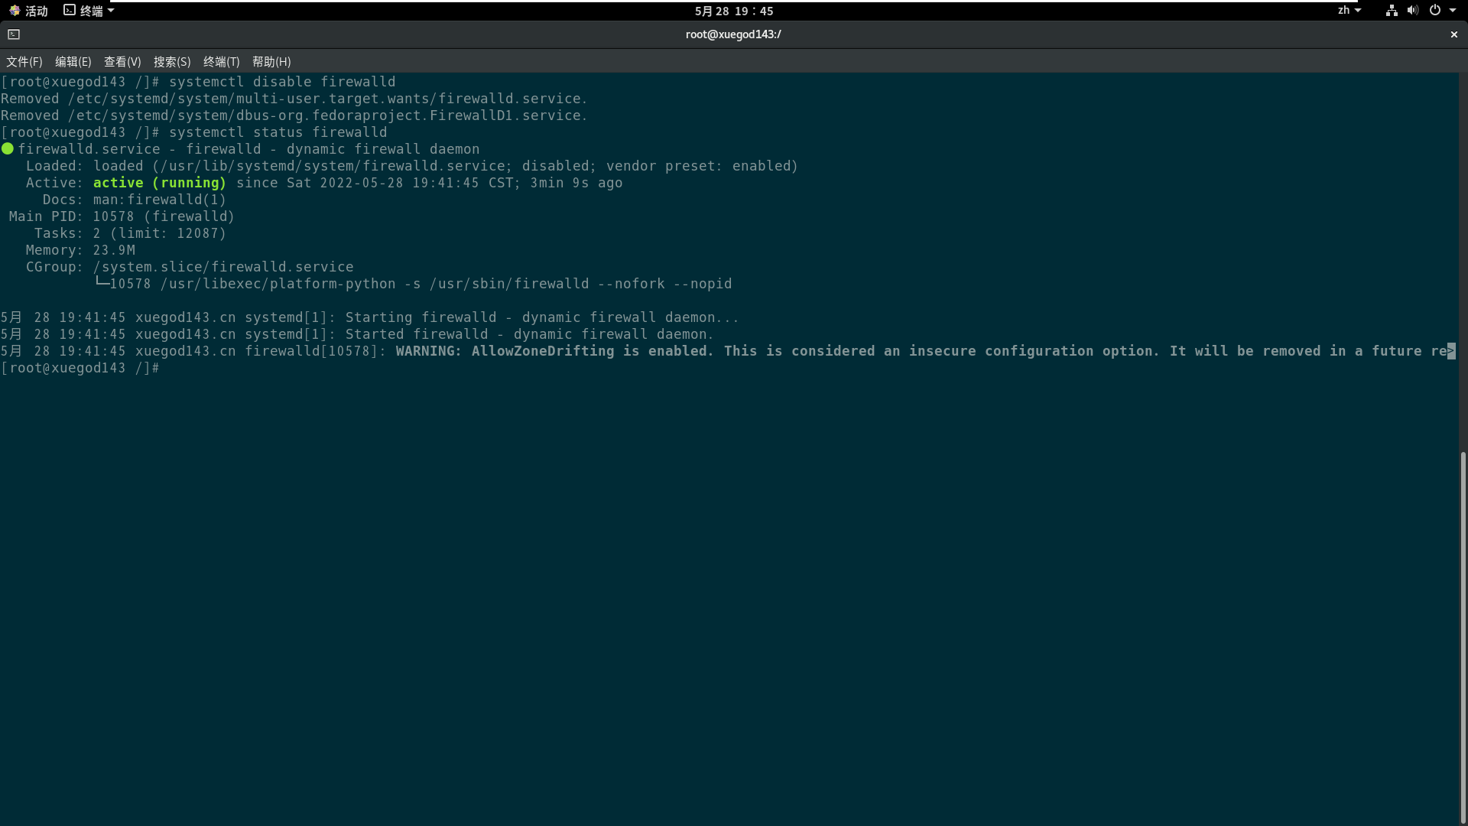Expand the system menu arrow beside power

click(1453, 11)
